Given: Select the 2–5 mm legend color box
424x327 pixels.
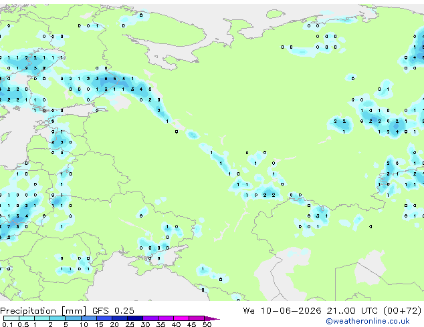Looking at the screenshot, I should tap(58, 318).
